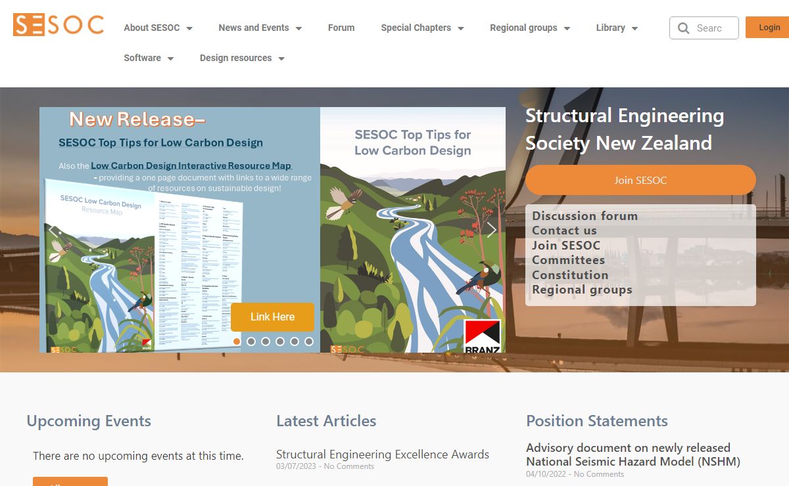The height and width of the screenshot is (486, 789).
Task: Advance to the next carousel slide arrow
Action: tap(491, 230)
